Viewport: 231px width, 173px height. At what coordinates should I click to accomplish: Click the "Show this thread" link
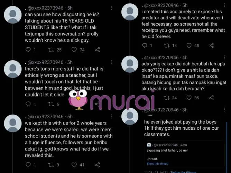pyautogui.click(x=157, y=164)
